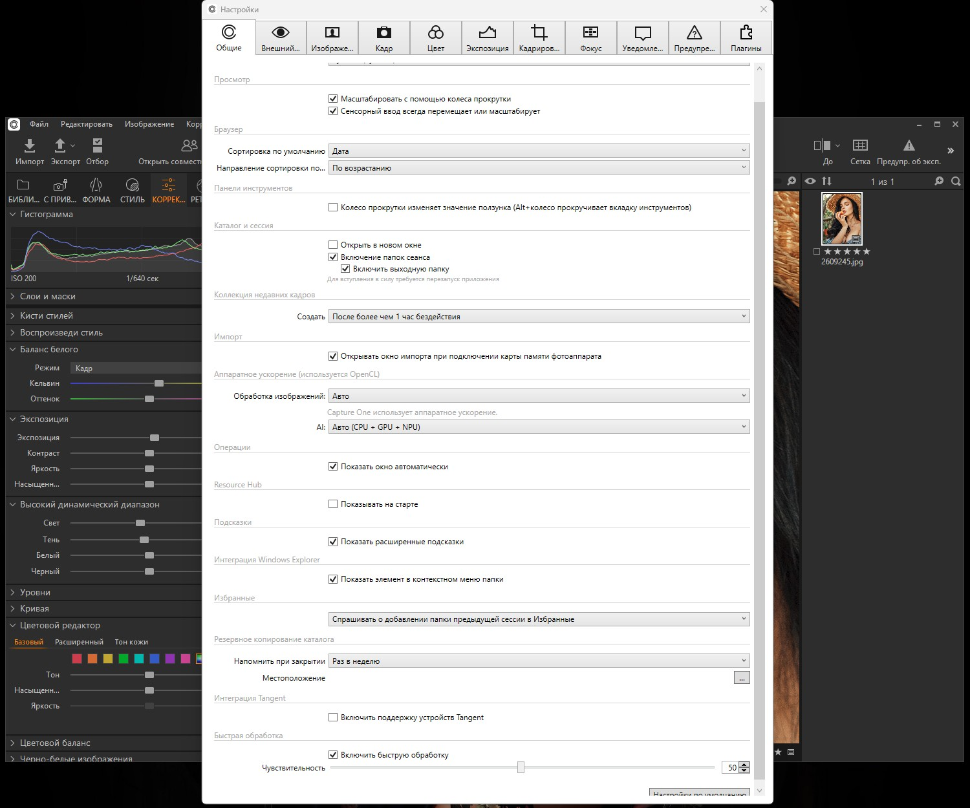Uncheck 'Сенсорный ввод всегда перемещает' checkbox
Screen dimensions: 970x808
[x=333, y=111]
